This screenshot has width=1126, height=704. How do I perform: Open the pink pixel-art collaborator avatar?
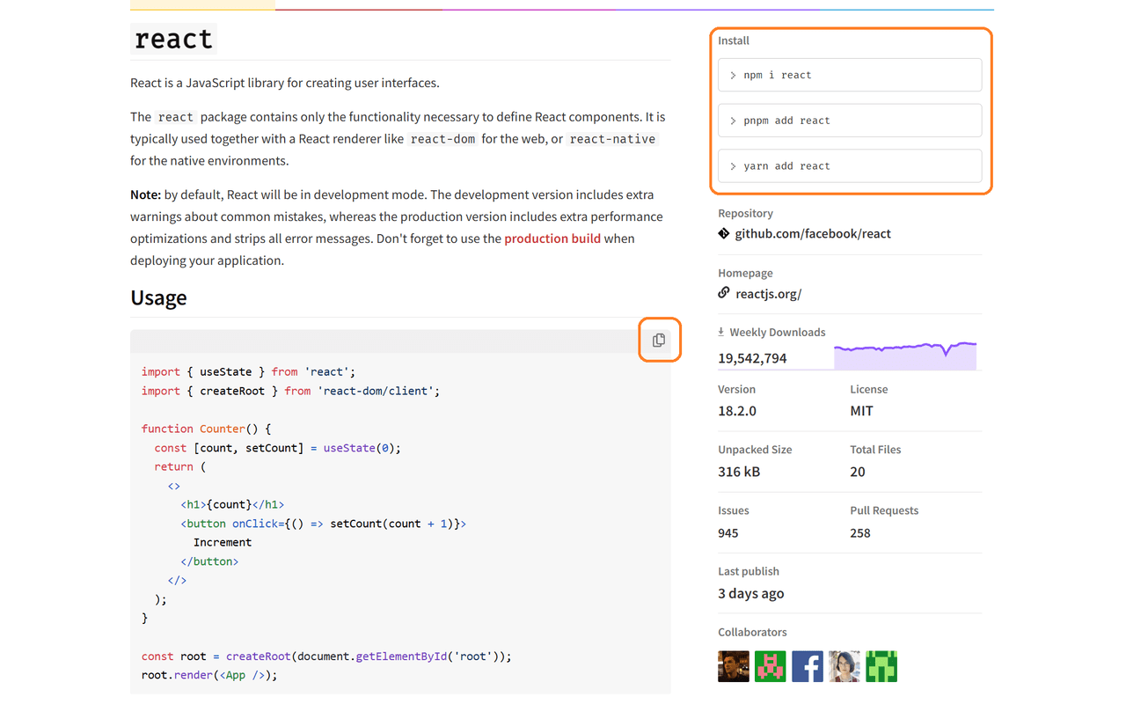pyautogui.click(x=771, y=666)
